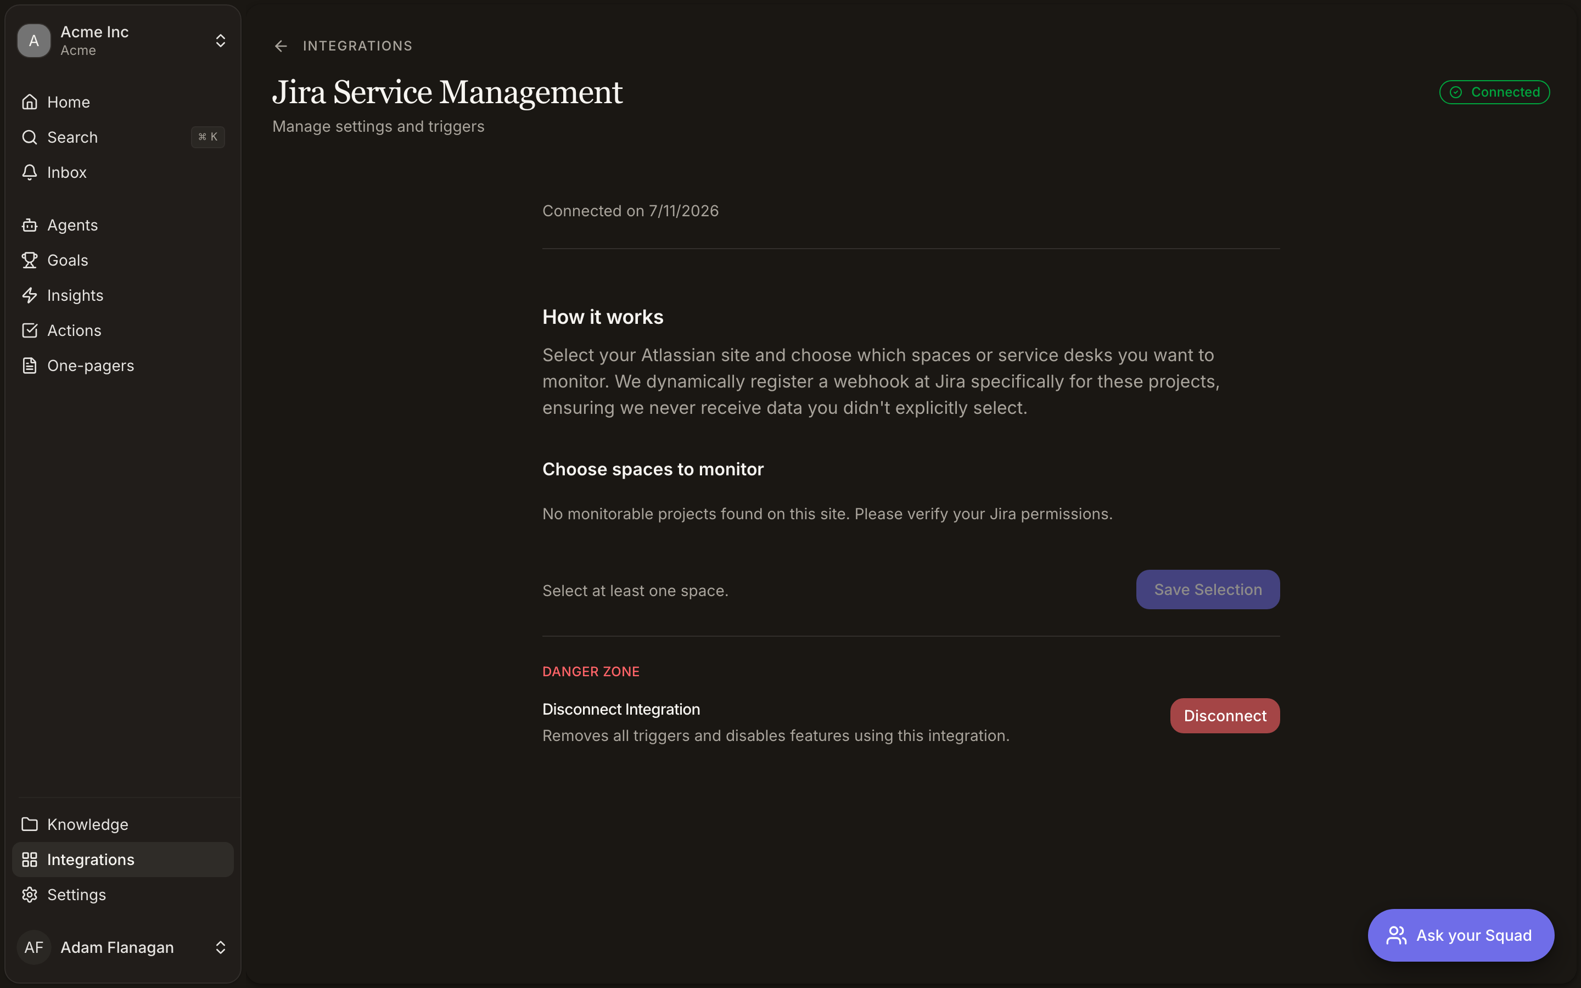Open Settings page
This screenshot has width=1581, height=988.
(x=123, y=895)
